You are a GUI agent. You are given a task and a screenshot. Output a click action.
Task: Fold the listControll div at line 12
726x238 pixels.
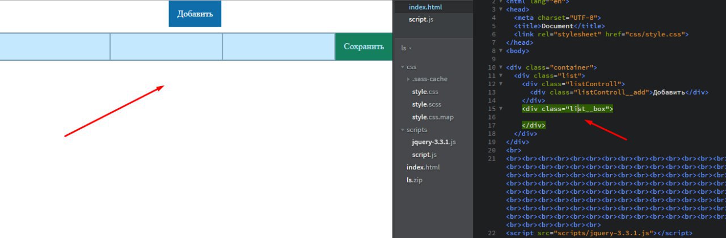(x=501, y=84)
